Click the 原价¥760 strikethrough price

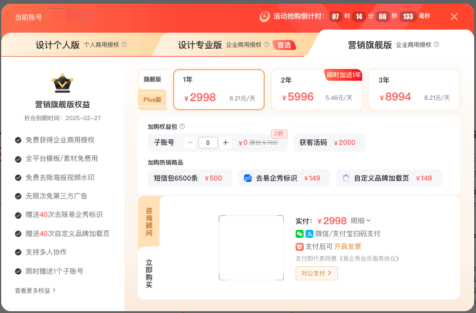(264, 143)
